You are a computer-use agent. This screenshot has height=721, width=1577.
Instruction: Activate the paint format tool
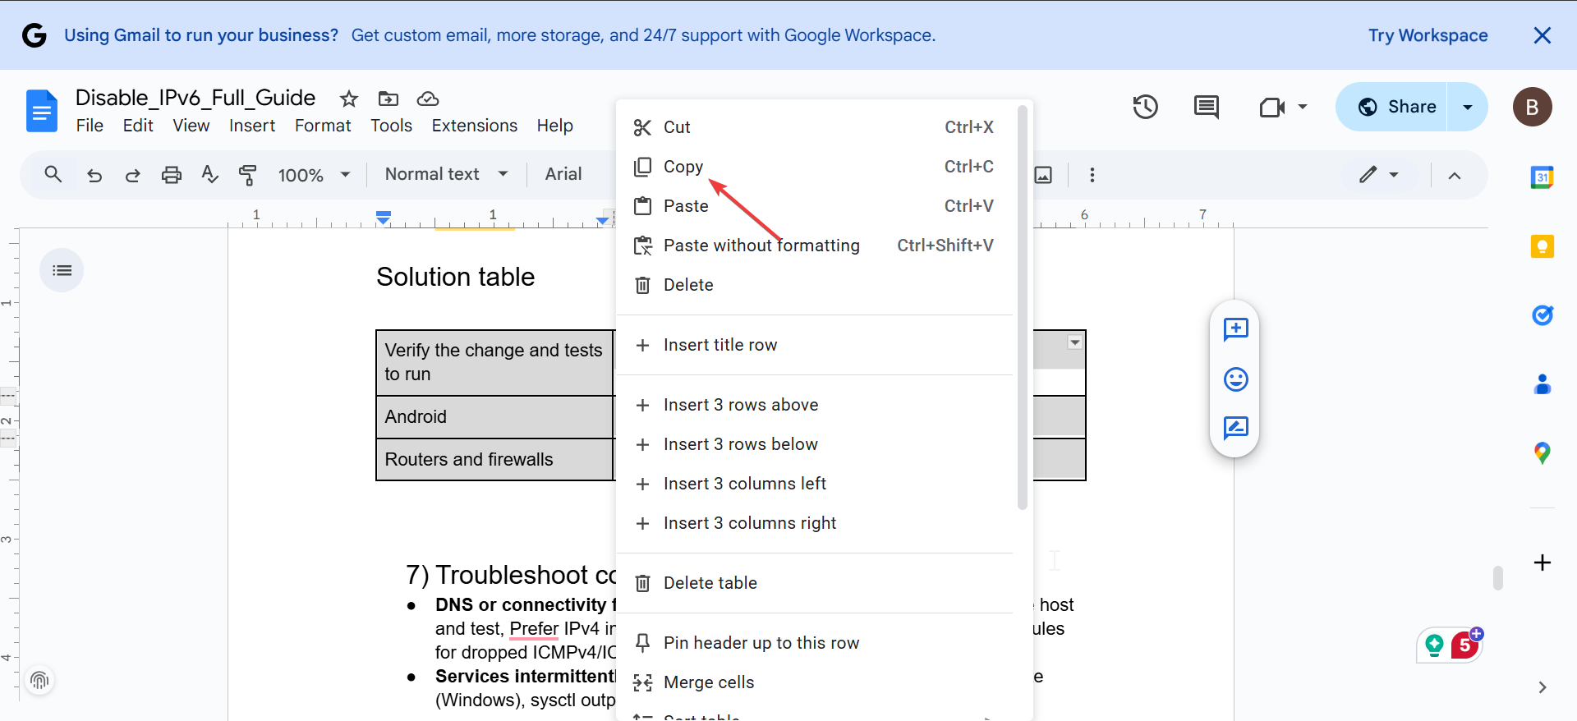tap(247, 175)
